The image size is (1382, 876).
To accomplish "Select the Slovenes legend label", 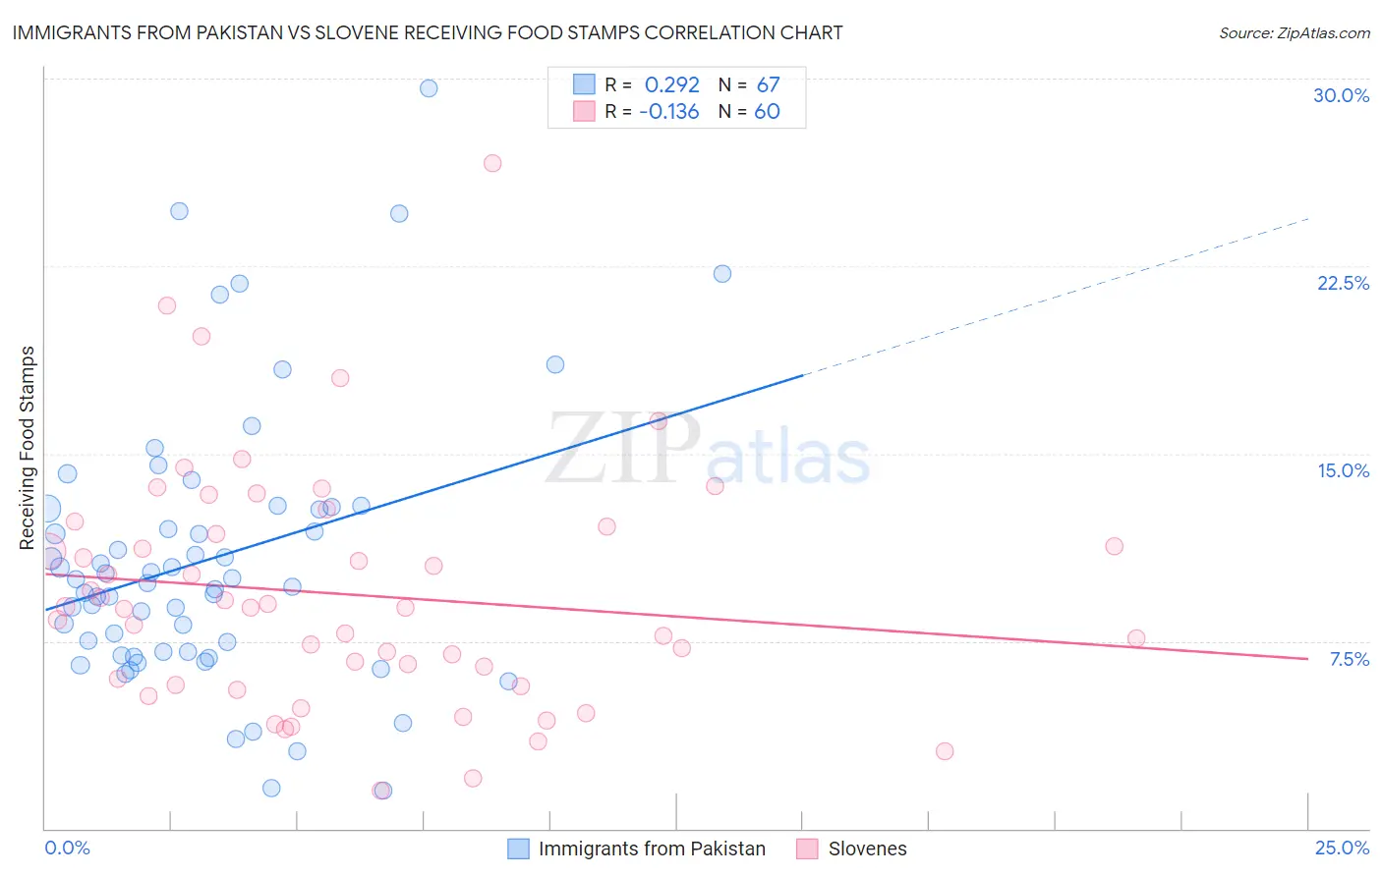I will point(867,849).
